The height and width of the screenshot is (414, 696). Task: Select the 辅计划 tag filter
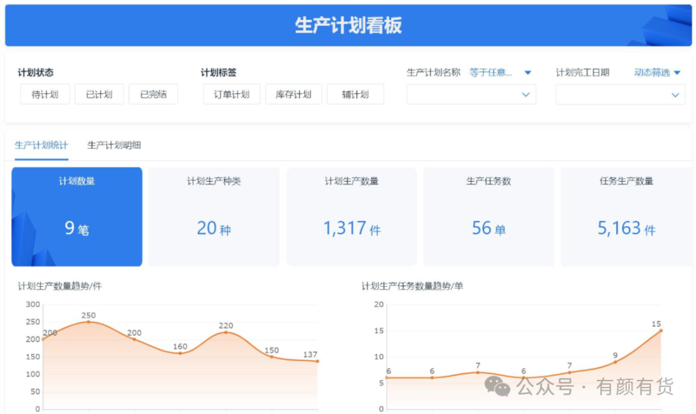[x=355, y=94]
